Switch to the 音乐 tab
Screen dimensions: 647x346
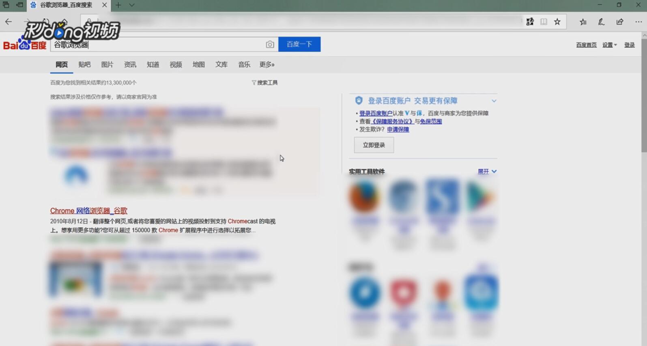click(x=244, y=64)
